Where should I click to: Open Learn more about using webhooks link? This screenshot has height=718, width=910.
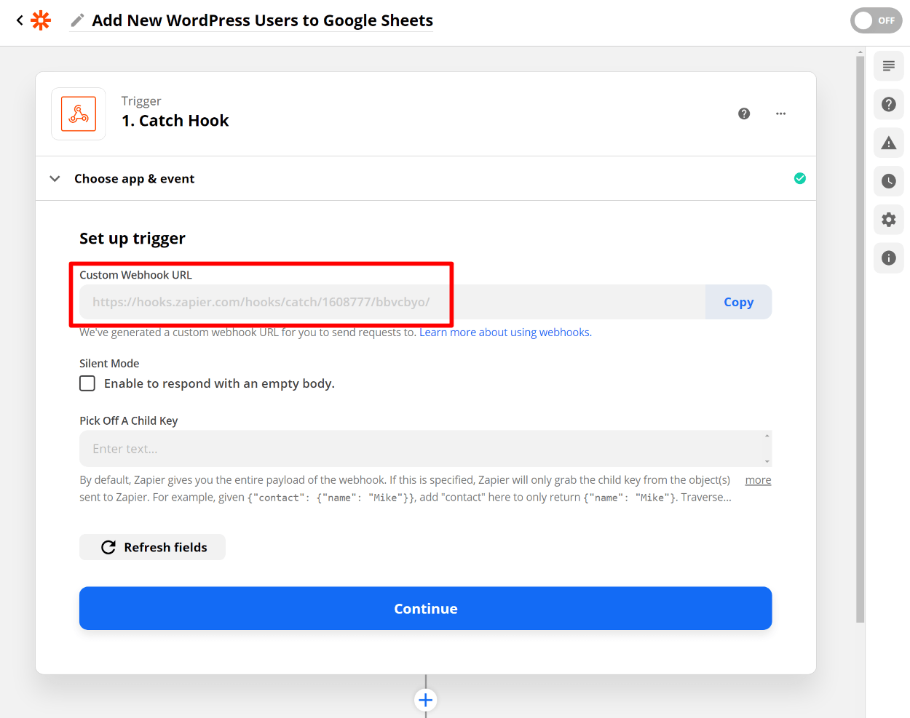point(505,332)
